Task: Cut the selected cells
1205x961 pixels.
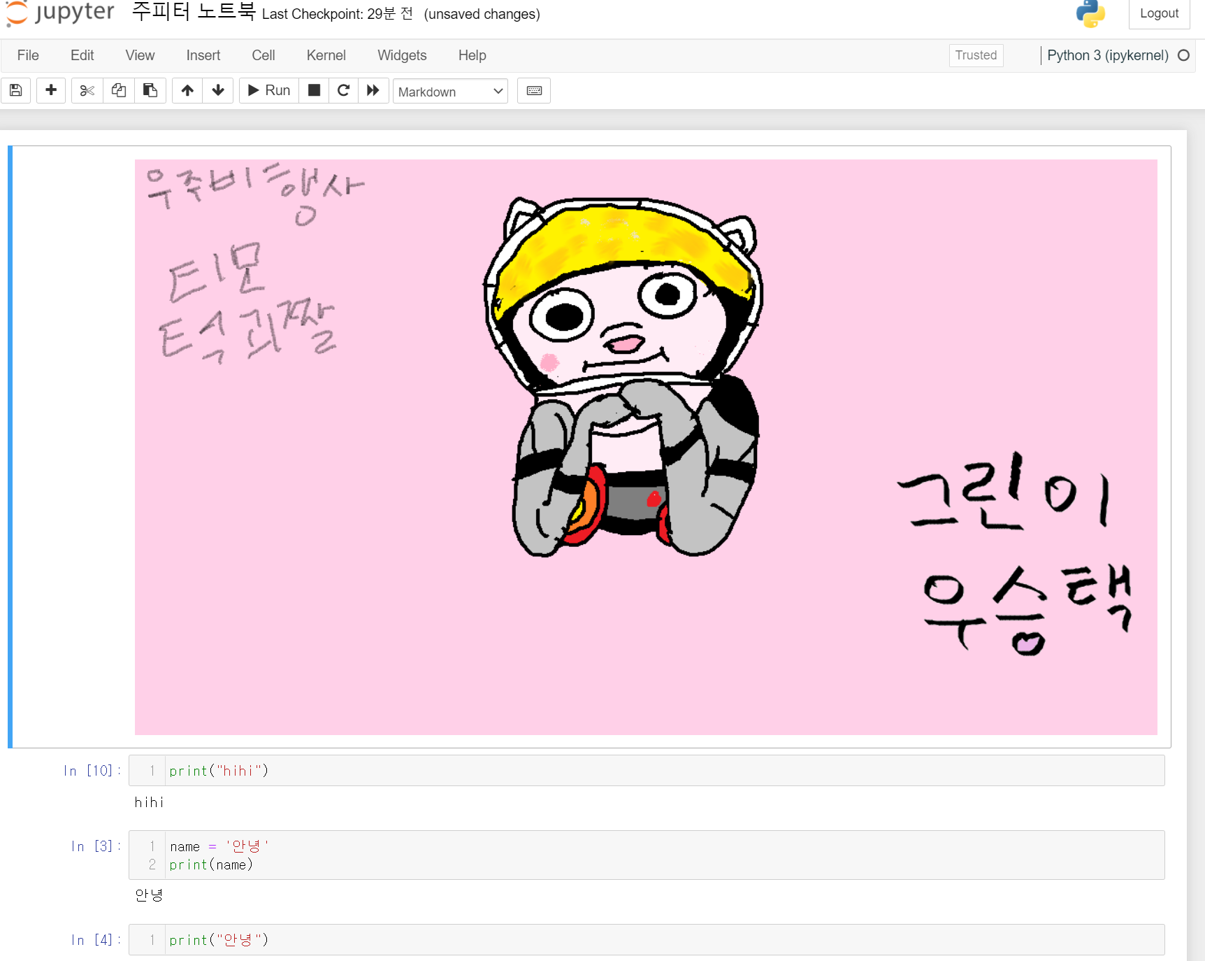Action: tap(87, 90)
